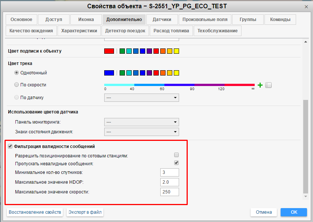Click the small button right of green plus

click(268, 85)
